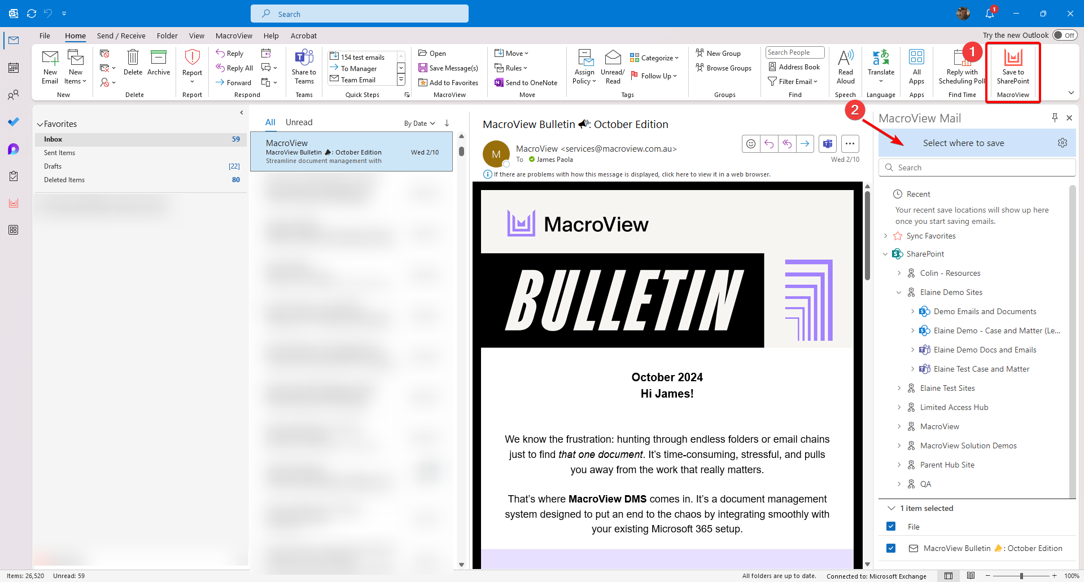Image resolution: width=1084 pixels, height=582 pixels.
Task: Click zoom in plus button
Action: [x=1054, y=576]
